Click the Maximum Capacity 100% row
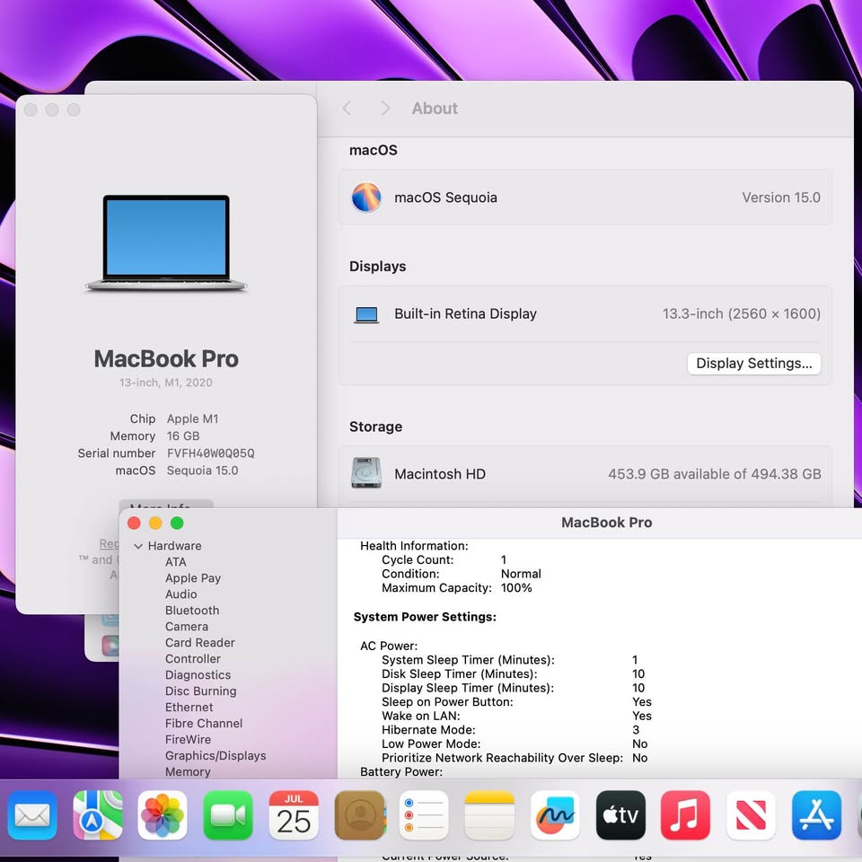The height and width of the screenshot is (862, 862). [457, 587]
